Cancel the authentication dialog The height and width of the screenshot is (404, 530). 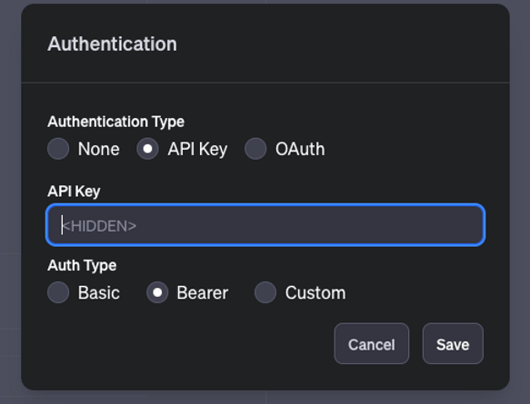(x=372, y=343)
